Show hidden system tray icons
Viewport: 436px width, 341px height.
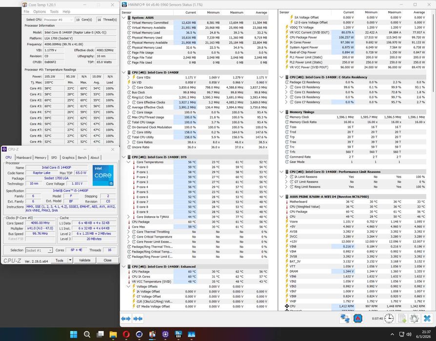tap(392, 334)
